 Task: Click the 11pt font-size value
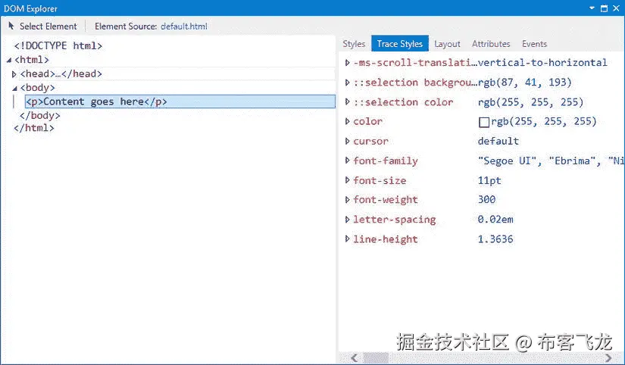[x=489, y=180]
